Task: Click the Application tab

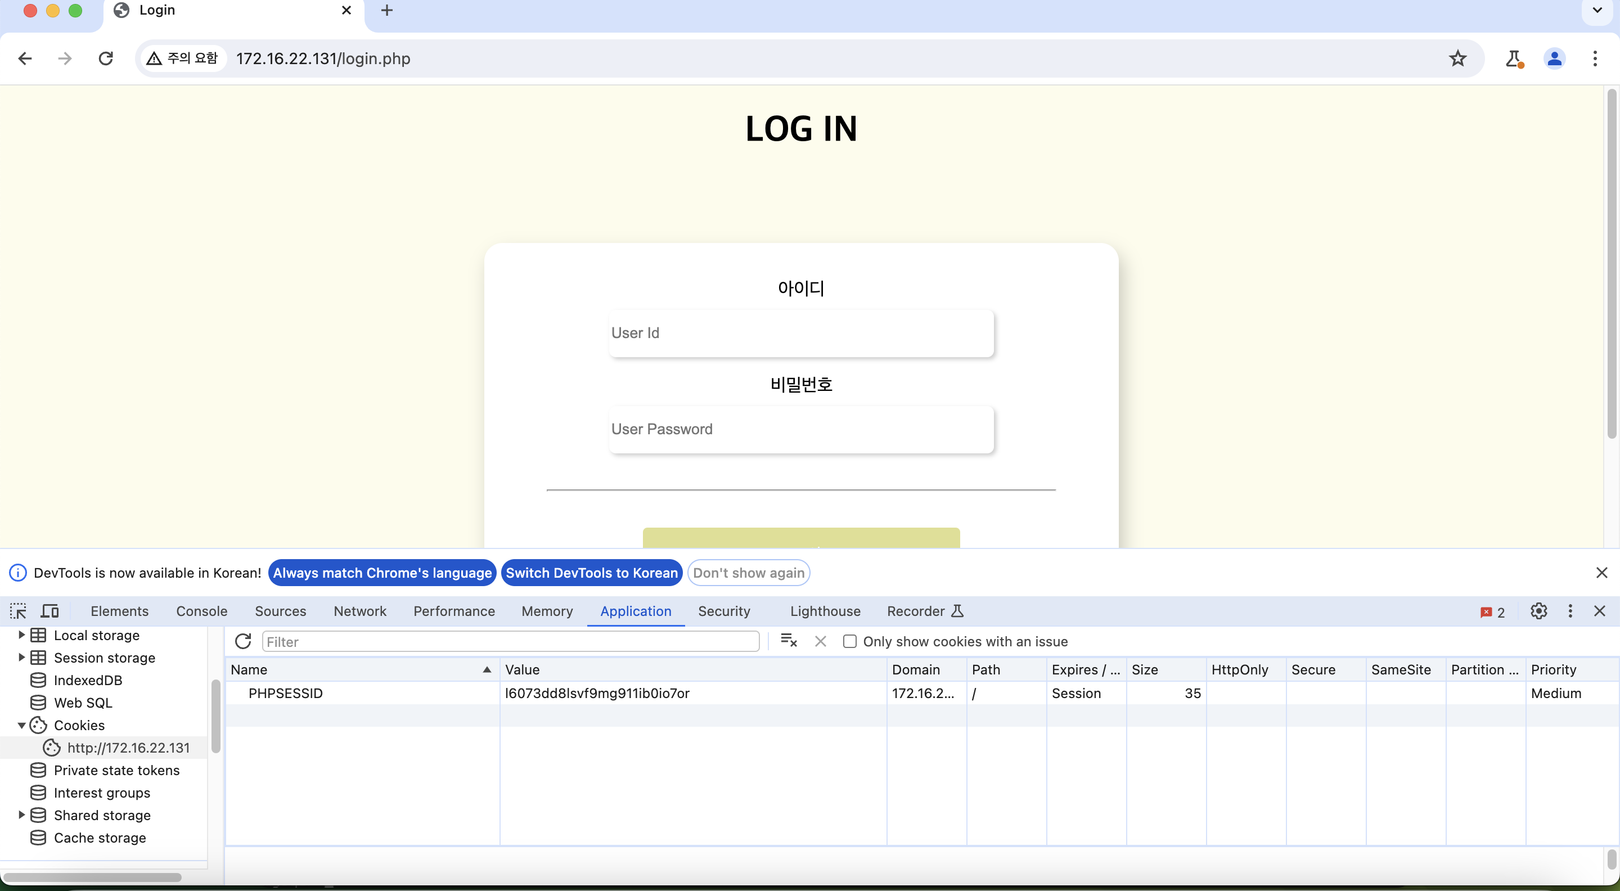Action: point(635,611)
